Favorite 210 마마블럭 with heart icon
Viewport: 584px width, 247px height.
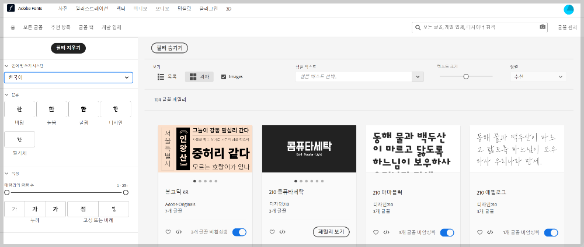pos(376,232)
